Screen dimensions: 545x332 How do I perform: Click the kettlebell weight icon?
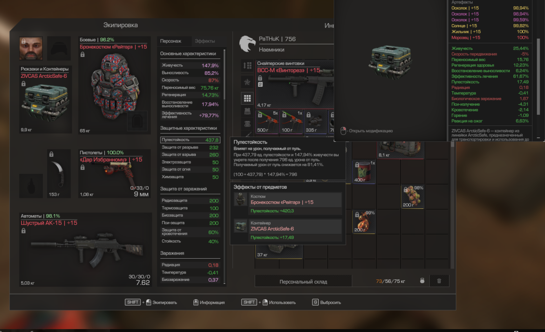pos(422,281)
